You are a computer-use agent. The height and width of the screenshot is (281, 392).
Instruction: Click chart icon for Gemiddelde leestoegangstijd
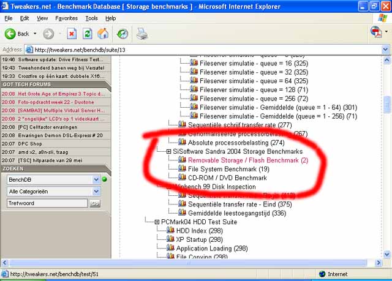pyautogui.click(x=182, y=212)
